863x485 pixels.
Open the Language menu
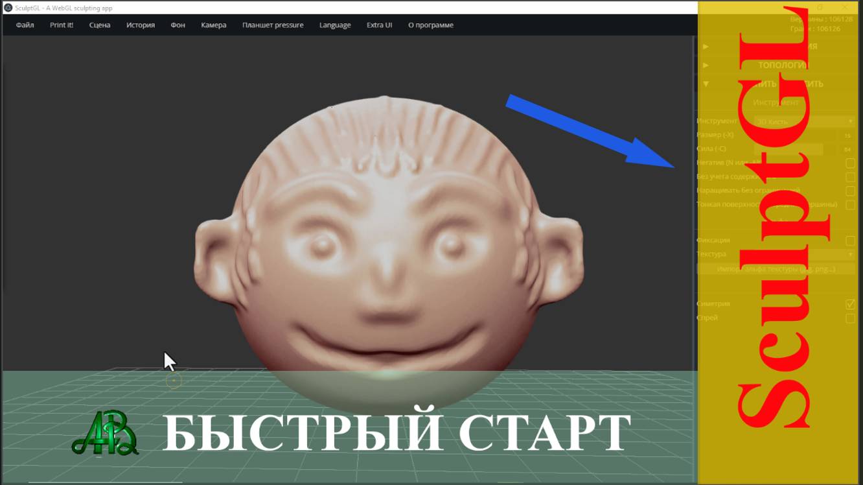click(335, 25)
